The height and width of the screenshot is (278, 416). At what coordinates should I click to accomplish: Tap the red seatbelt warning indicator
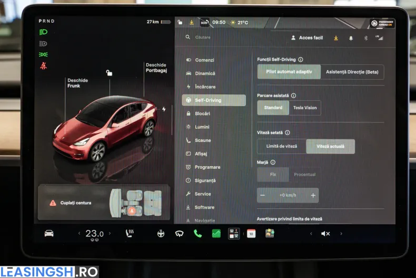pyautogui.click(x=44, y=65)
